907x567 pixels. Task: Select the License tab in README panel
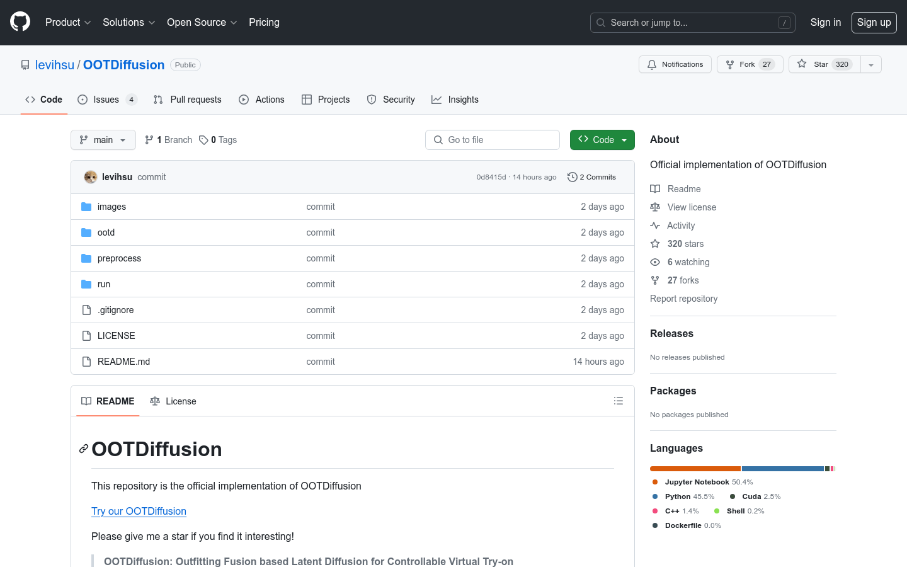click(x=173, y=401)
